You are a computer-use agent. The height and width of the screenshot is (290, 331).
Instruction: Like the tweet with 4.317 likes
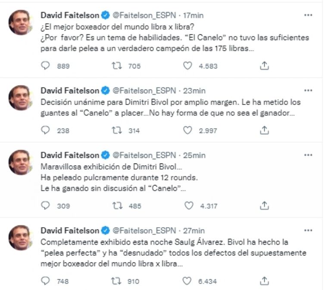coord(188,206)
